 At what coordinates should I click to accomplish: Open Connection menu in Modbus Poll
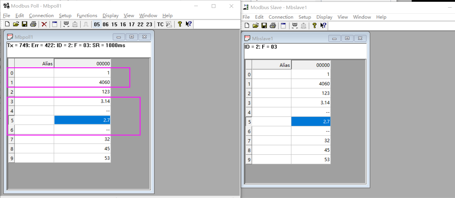41,15
